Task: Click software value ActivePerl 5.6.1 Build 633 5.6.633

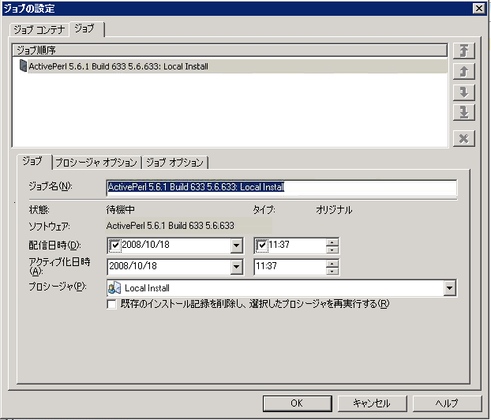Action: [170, 226]
